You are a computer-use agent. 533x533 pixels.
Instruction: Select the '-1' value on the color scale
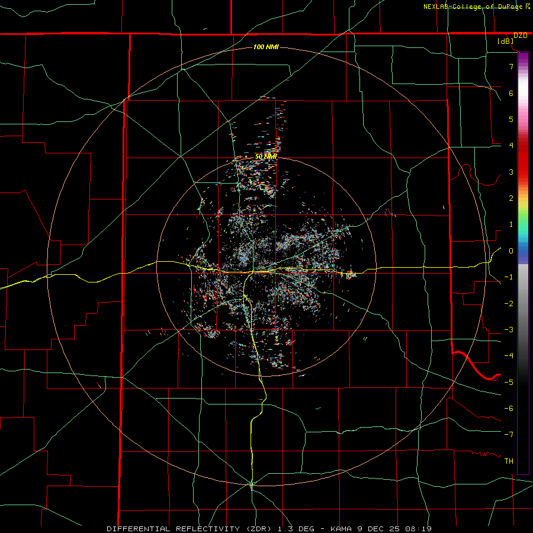(509, 277)
